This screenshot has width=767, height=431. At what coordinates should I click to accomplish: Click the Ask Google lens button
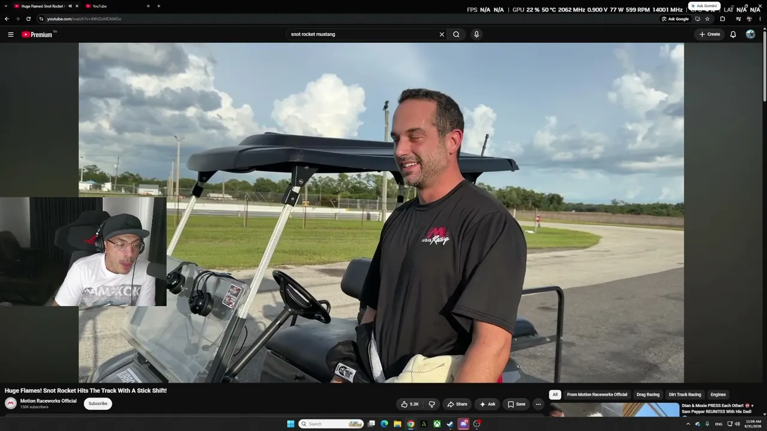pyautogui.click(x=675, y=19)
